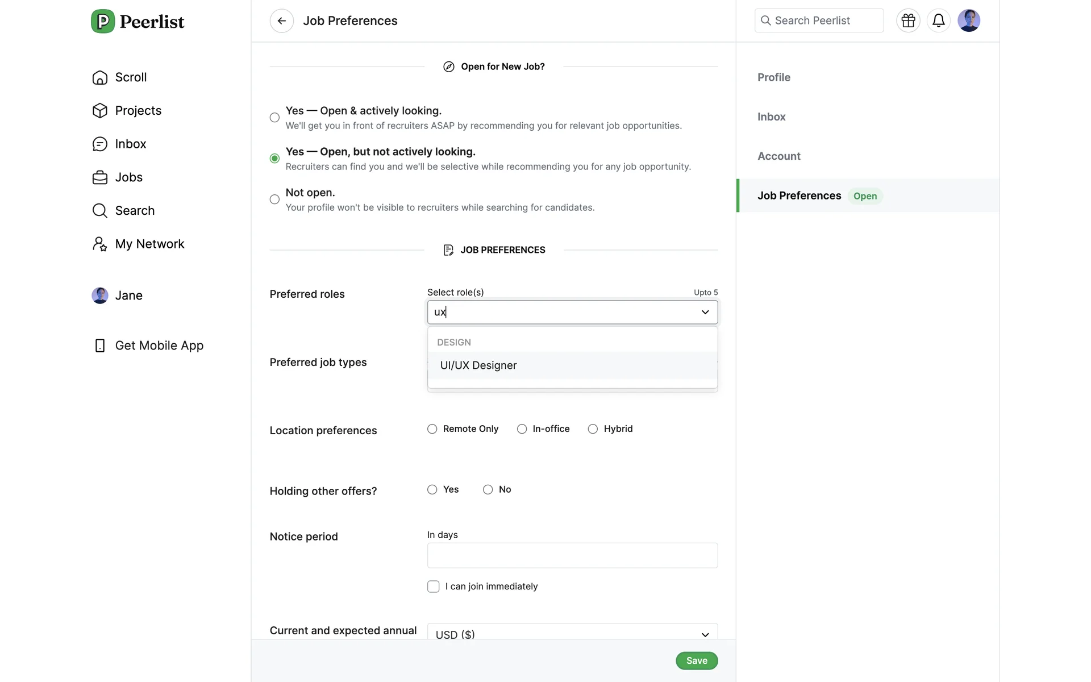This screenshot has width=1091, height=682.
Task: Open Projects cube icon in sidebar
Action: [x=100, y=111]
